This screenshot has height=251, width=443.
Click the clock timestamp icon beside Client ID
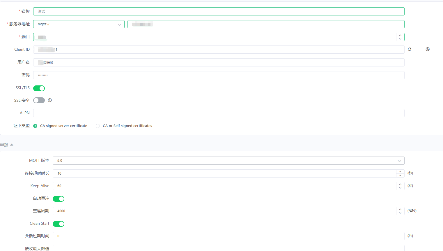[427, 49]
